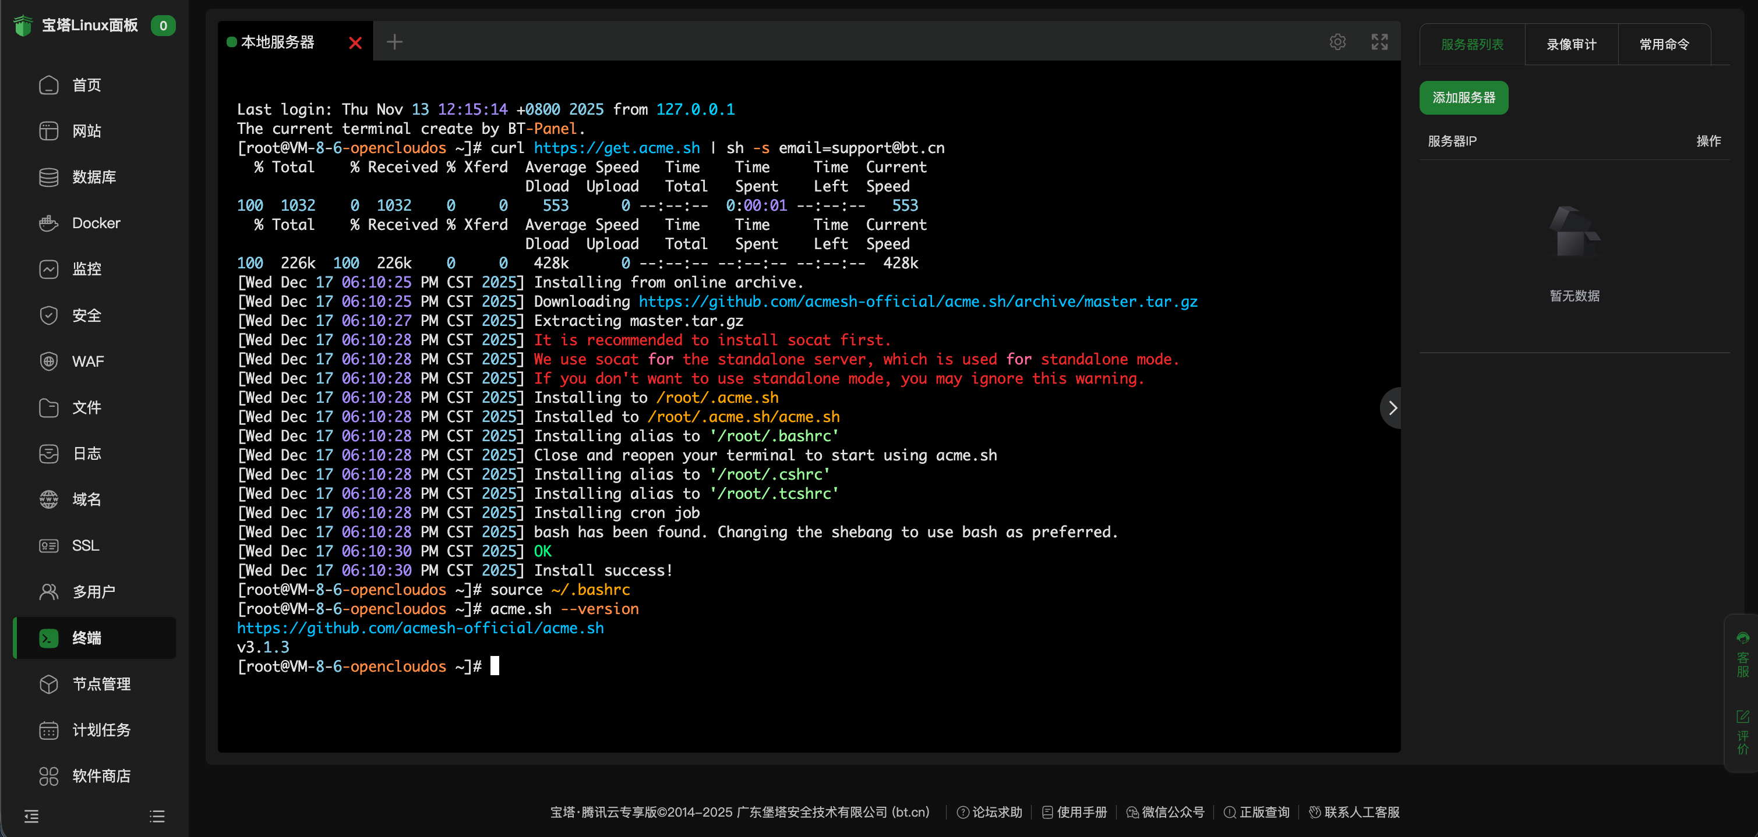Click the 添加服务器 button
1758x837 pixels.
[x=1463, y=98]
